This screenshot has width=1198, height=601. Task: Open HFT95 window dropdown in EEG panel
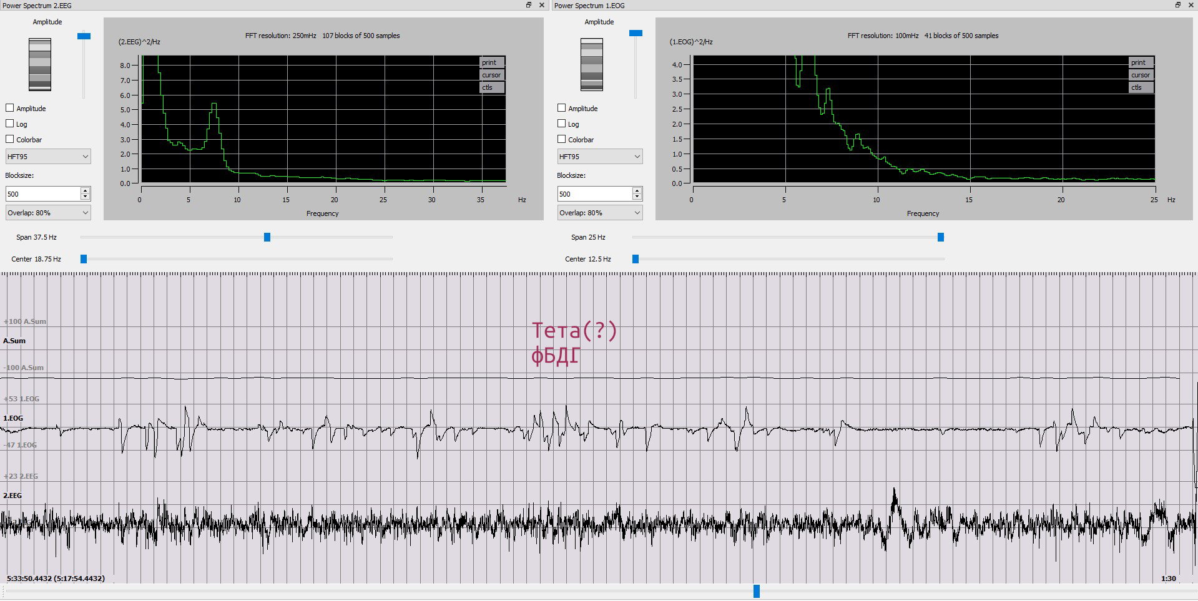48,157
